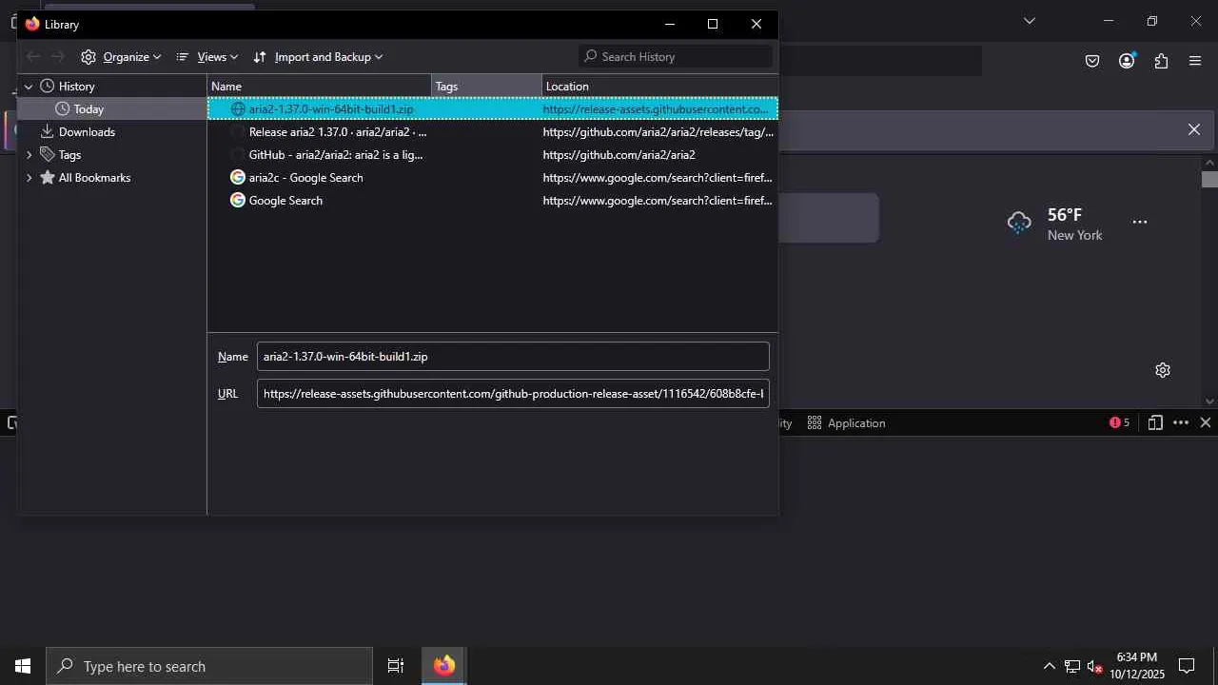Open new tab personalize settings gear
The height and width of the screenshot is (685, 1218).
pos(1163,370)
